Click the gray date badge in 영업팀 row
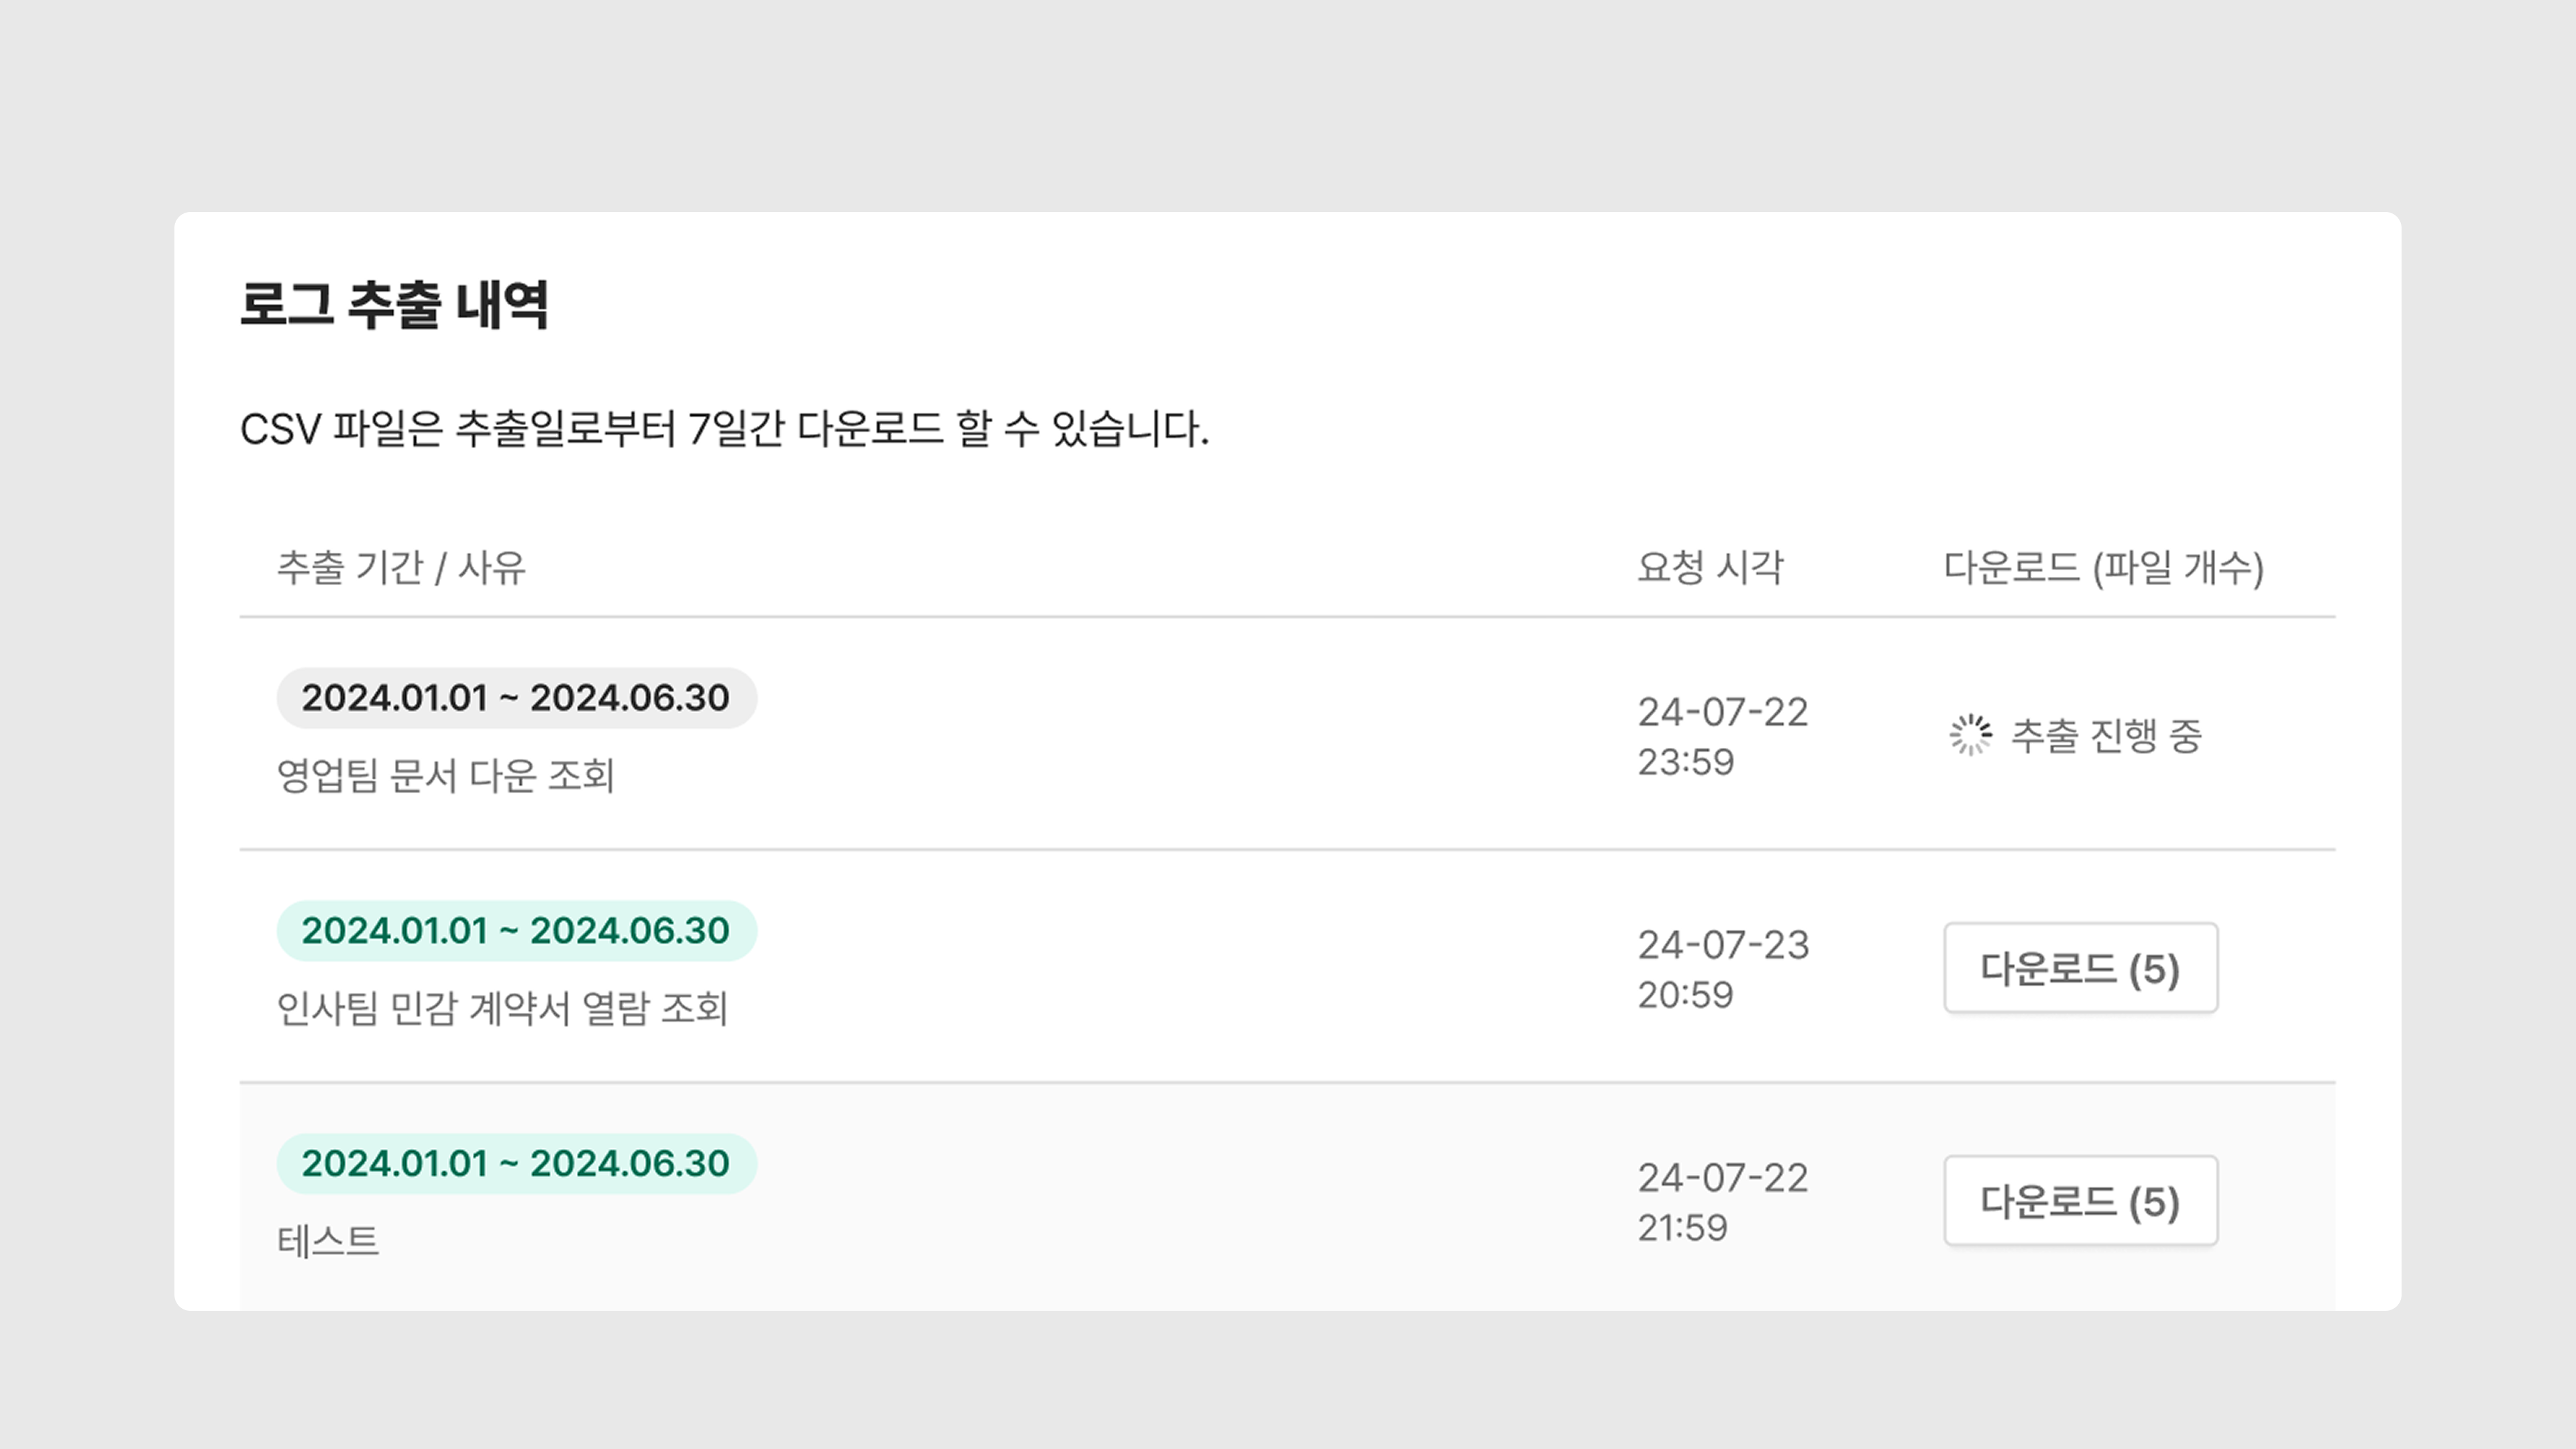The height and width of the screenshot is (1449, 2576). pyautogui.click(x=516, y=698)
